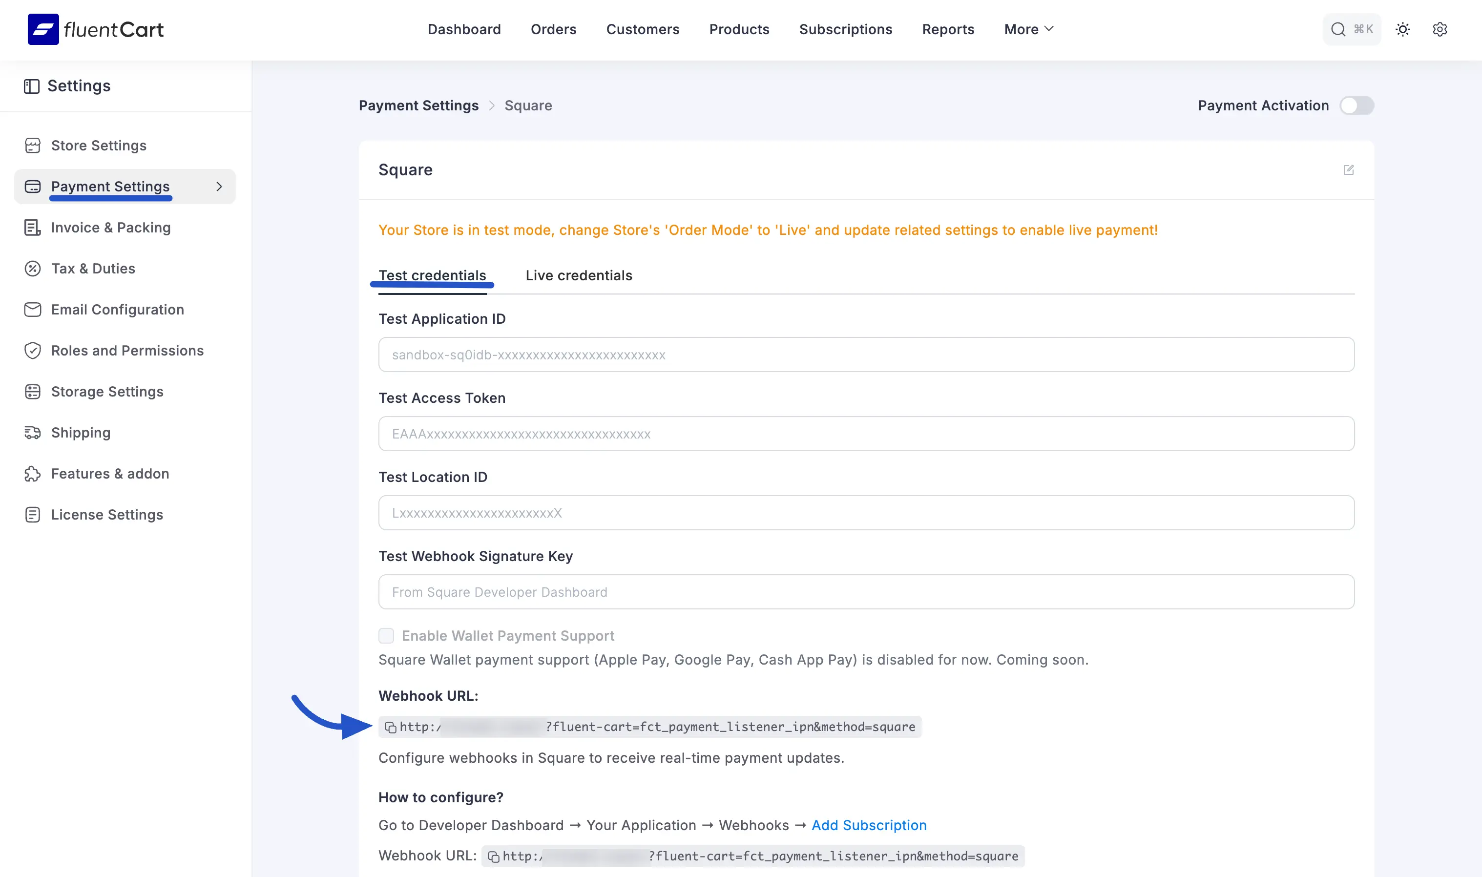Click the Features & addon puzzle icon
Viewport: 1482px width, 877px height.
33,473
